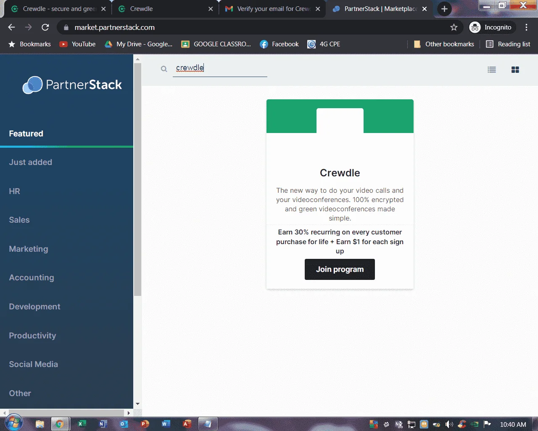The height and width of the screenshot is (431, 538).
Task: Launch Word from the taskbar
Action: point(166,424)
